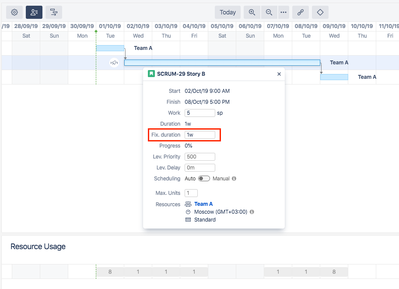Click the dependency link icon
This screenshot has width=399, height=289.
[x=301, y=12]
